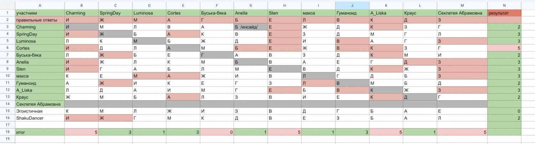Click the 'Краус' cell in row 1
Image resolution: width=535 pixels, height=144 pixels.
[420, 13]
